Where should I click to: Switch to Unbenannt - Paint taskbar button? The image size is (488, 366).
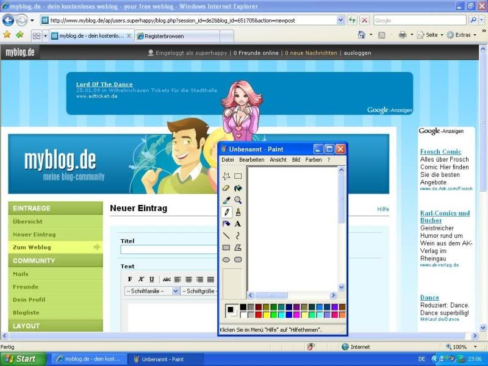pyautogui.click(x=166, y=359)
